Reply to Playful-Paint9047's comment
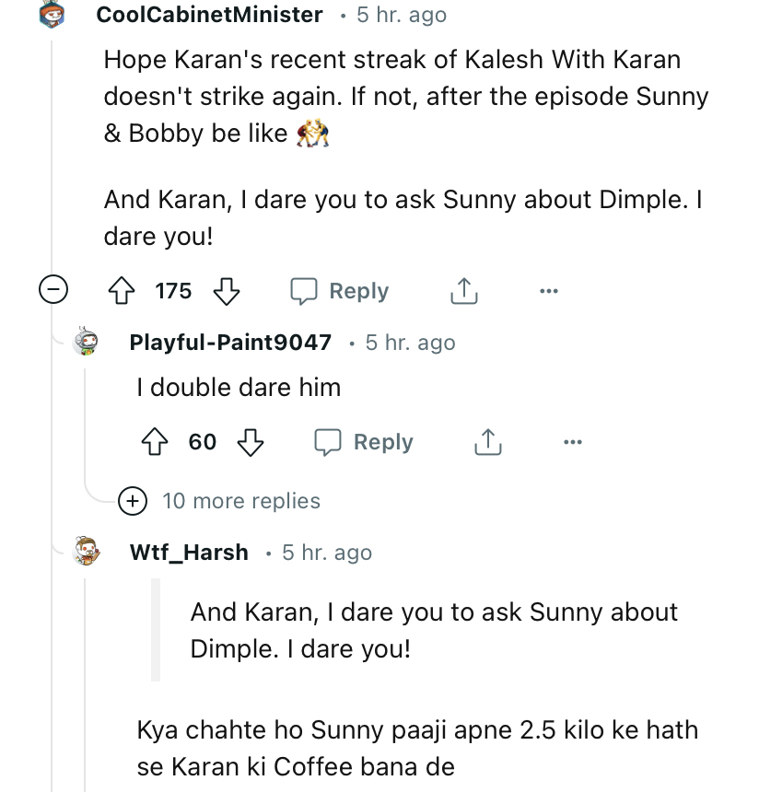 tap(364, 443)
